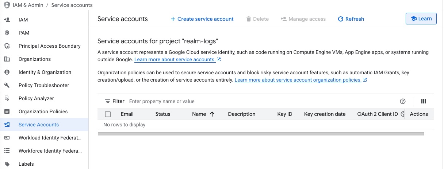
Task: Click the Service Accounts sidebar icon
Action: (7, 125)
